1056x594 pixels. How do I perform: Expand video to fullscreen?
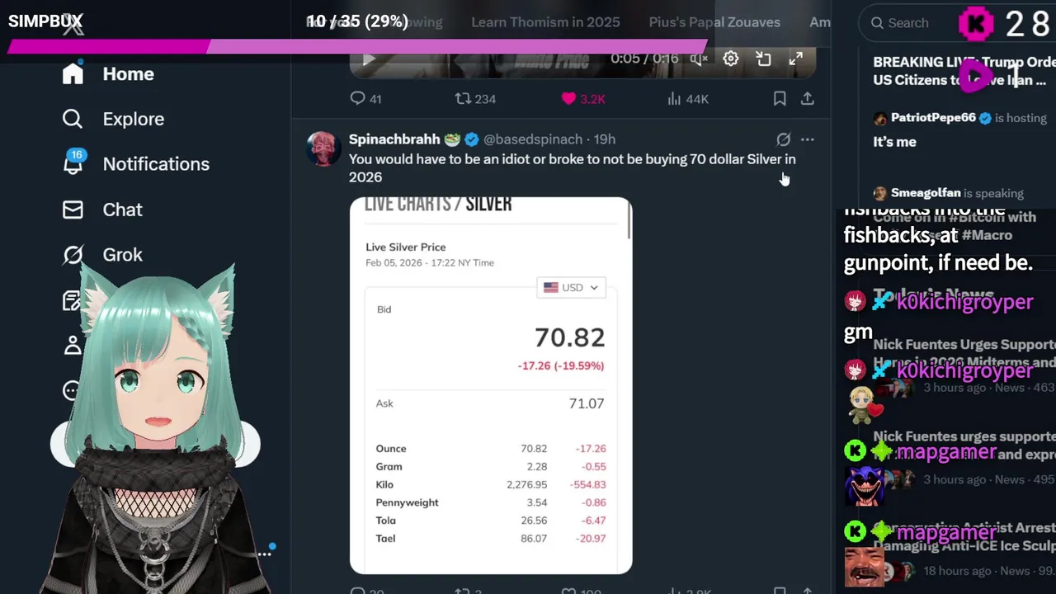795,59
